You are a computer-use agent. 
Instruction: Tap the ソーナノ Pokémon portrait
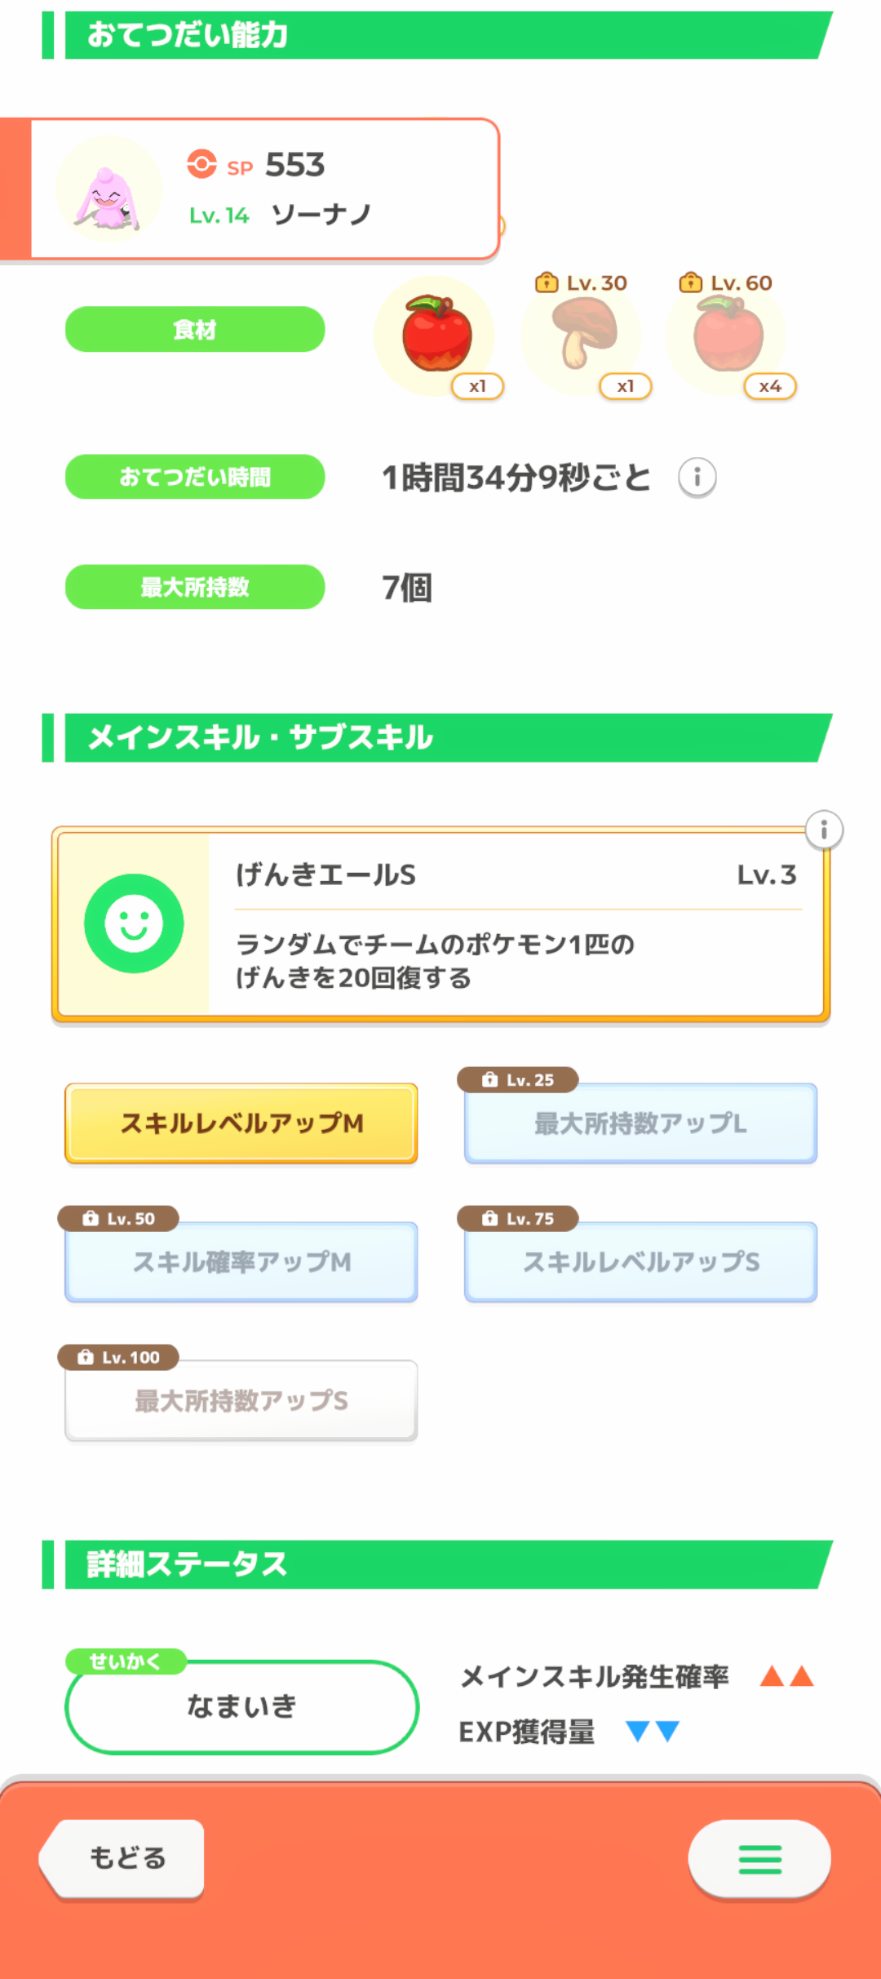tap(108, 190)
